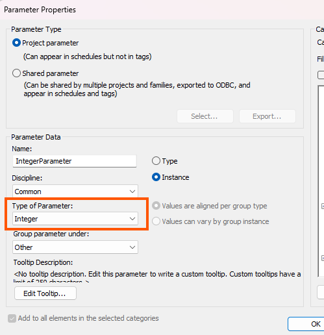Open the Group parameter under dropdown
The width and height of the screenshot is (324, 335).
pyautogui.click(x=75, y=247)
